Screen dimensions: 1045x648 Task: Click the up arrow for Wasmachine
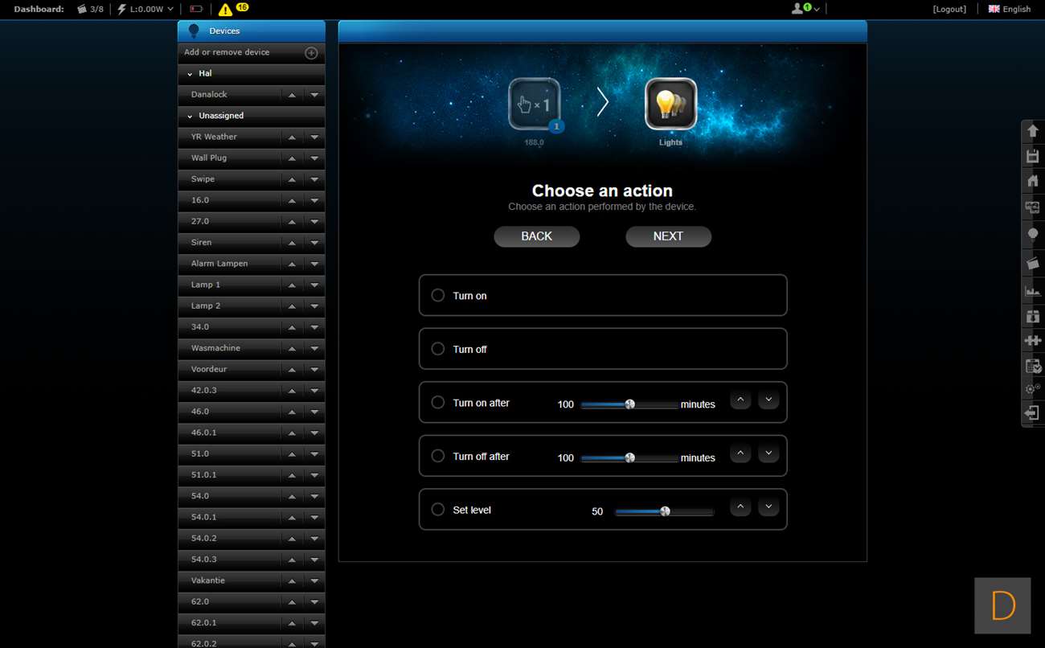[x=292, y=349]
